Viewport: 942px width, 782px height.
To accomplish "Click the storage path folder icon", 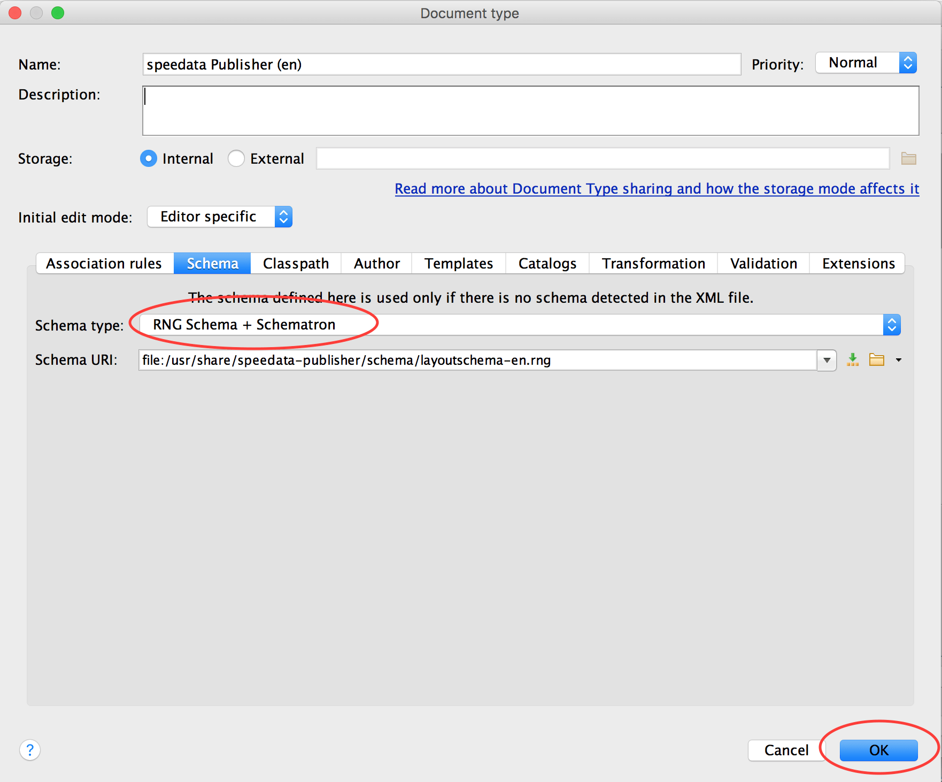I will (908, 159).
